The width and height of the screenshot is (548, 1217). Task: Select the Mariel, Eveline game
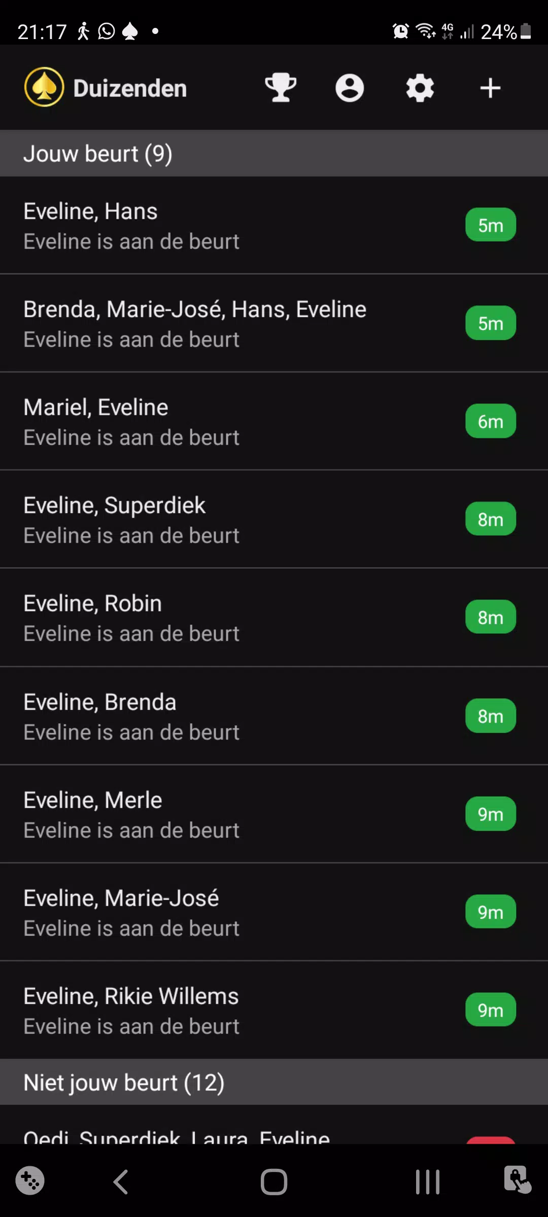coord(228,421)
